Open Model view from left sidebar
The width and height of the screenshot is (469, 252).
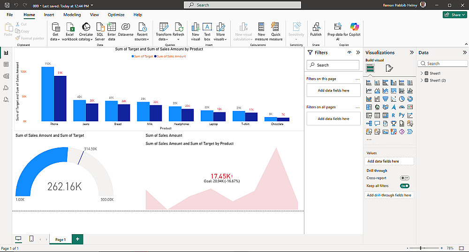6,76
